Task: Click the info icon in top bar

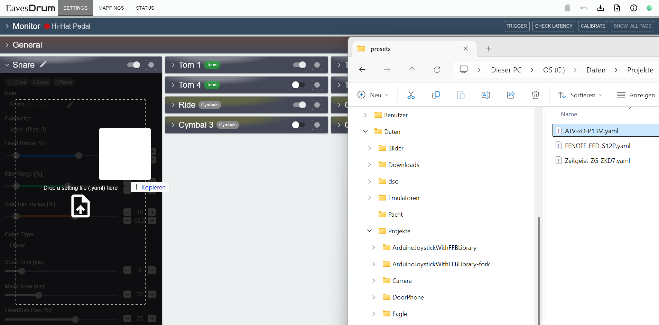Action: tap(634, 8)
